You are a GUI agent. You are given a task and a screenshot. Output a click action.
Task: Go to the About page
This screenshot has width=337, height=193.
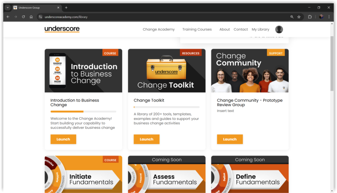coord(225,29)
